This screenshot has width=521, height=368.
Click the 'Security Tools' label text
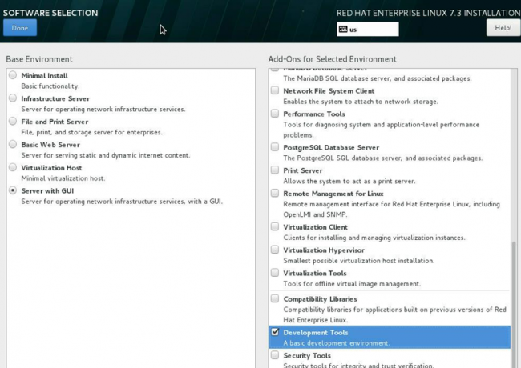tap(307, 356)
